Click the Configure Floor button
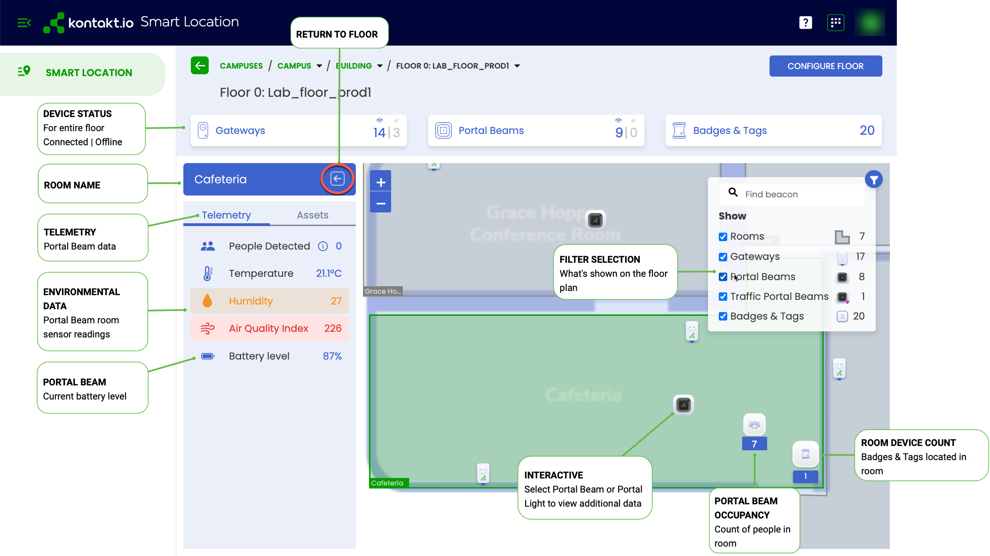Viewport: 990px width, 556px height. (x=825, y=66)
